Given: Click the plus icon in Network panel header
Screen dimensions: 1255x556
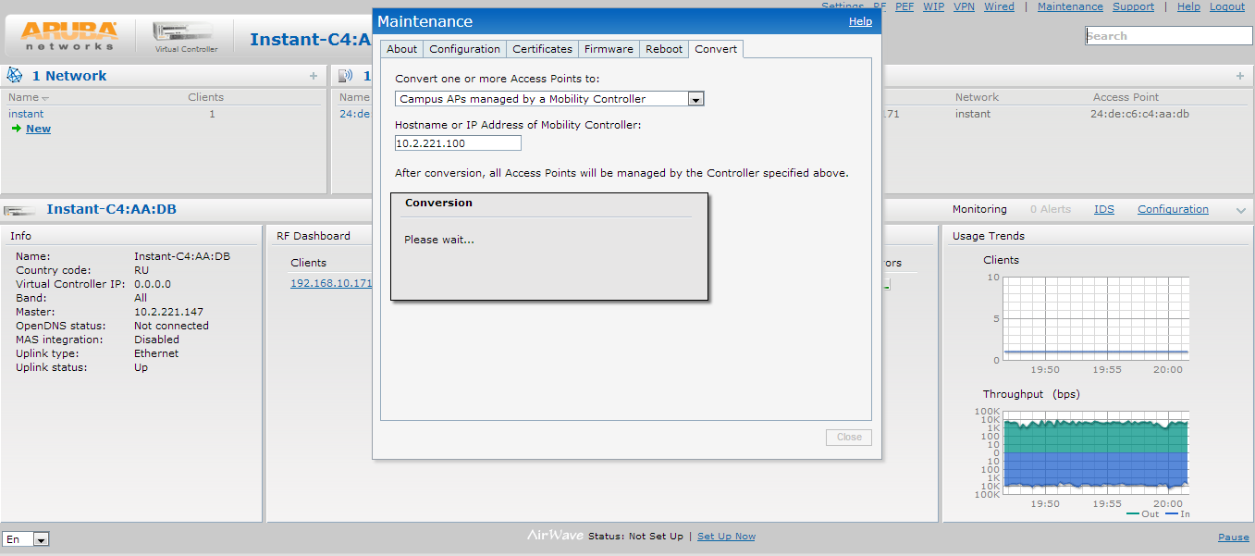Looking at the screenshot, I should (x=314, y=76).
